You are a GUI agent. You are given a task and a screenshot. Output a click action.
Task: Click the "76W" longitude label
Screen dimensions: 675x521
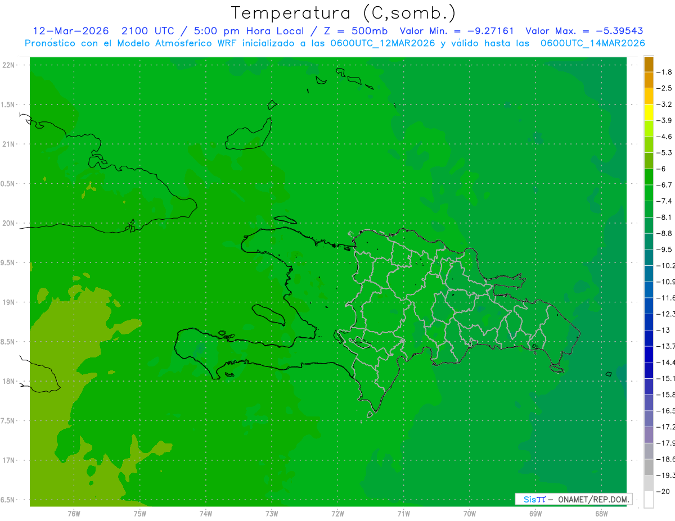click(x=74, y=514)
